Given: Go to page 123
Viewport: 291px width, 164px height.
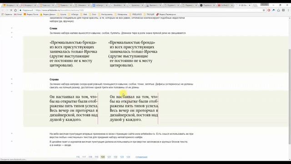Looking at the screenshot, I should point(122,157).
